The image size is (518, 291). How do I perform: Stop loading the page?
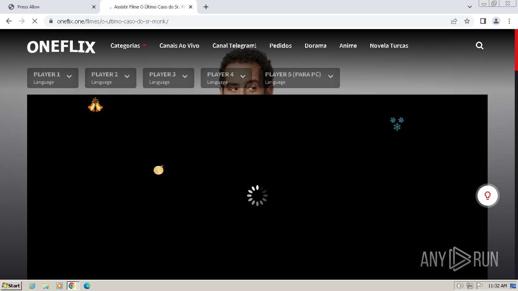pos(35,21)
